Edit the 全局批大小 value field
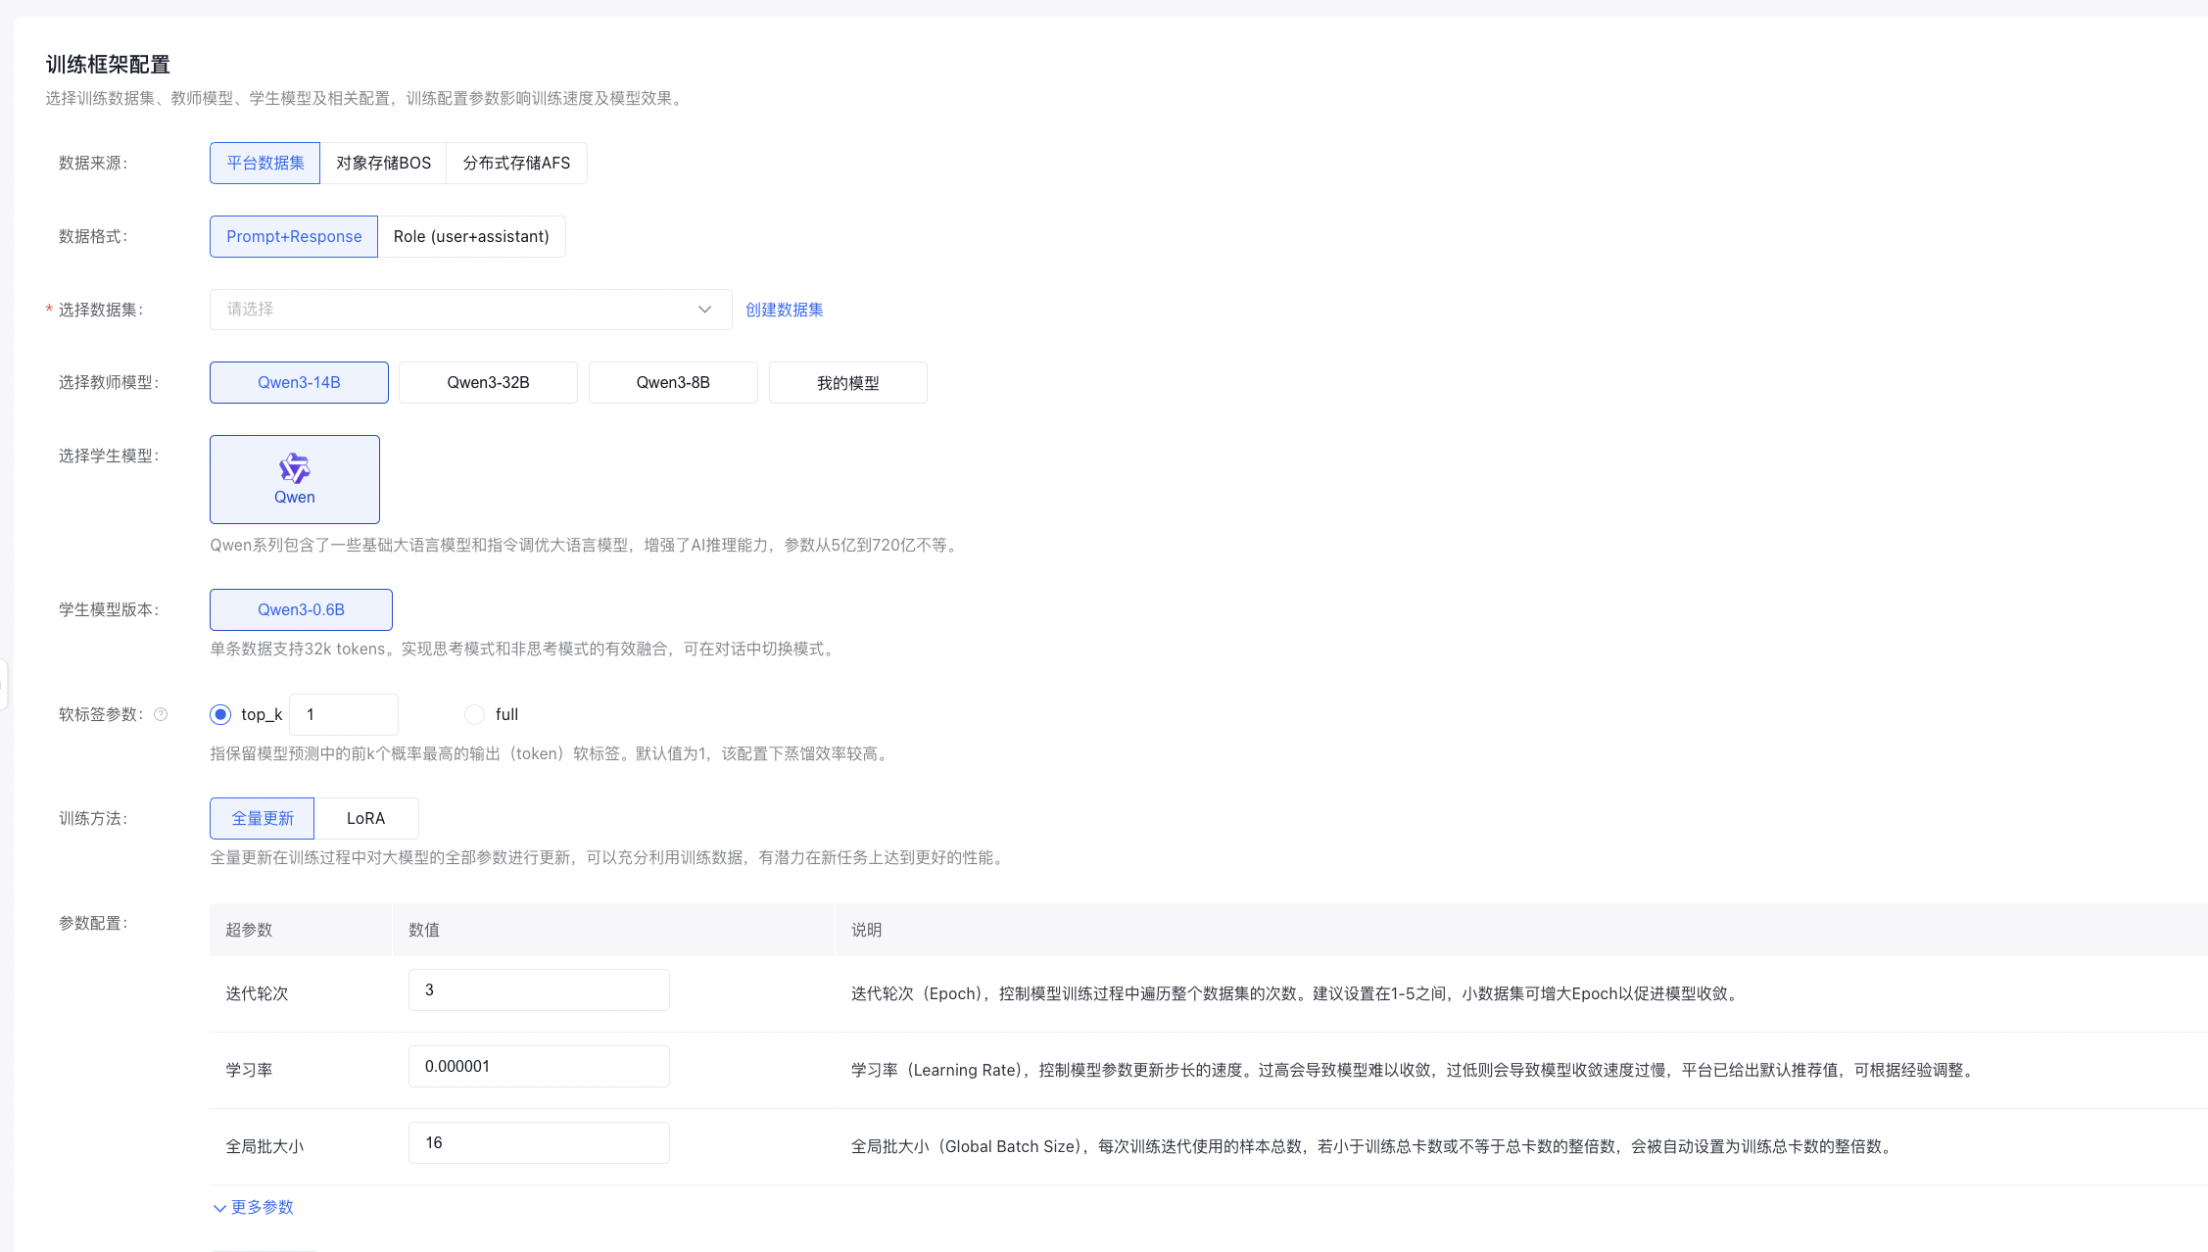This screenshot has width=2208, height=1252. point(539,1142)
